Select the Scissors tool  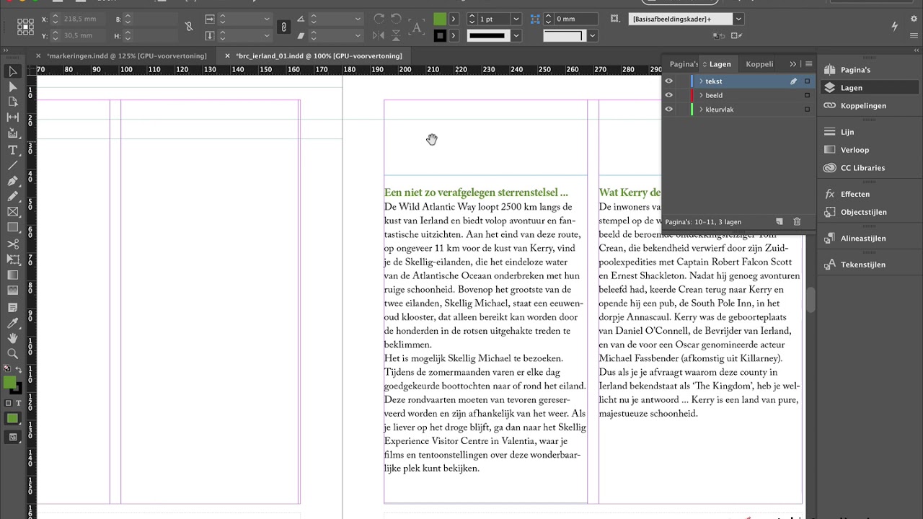click(12, 244)
